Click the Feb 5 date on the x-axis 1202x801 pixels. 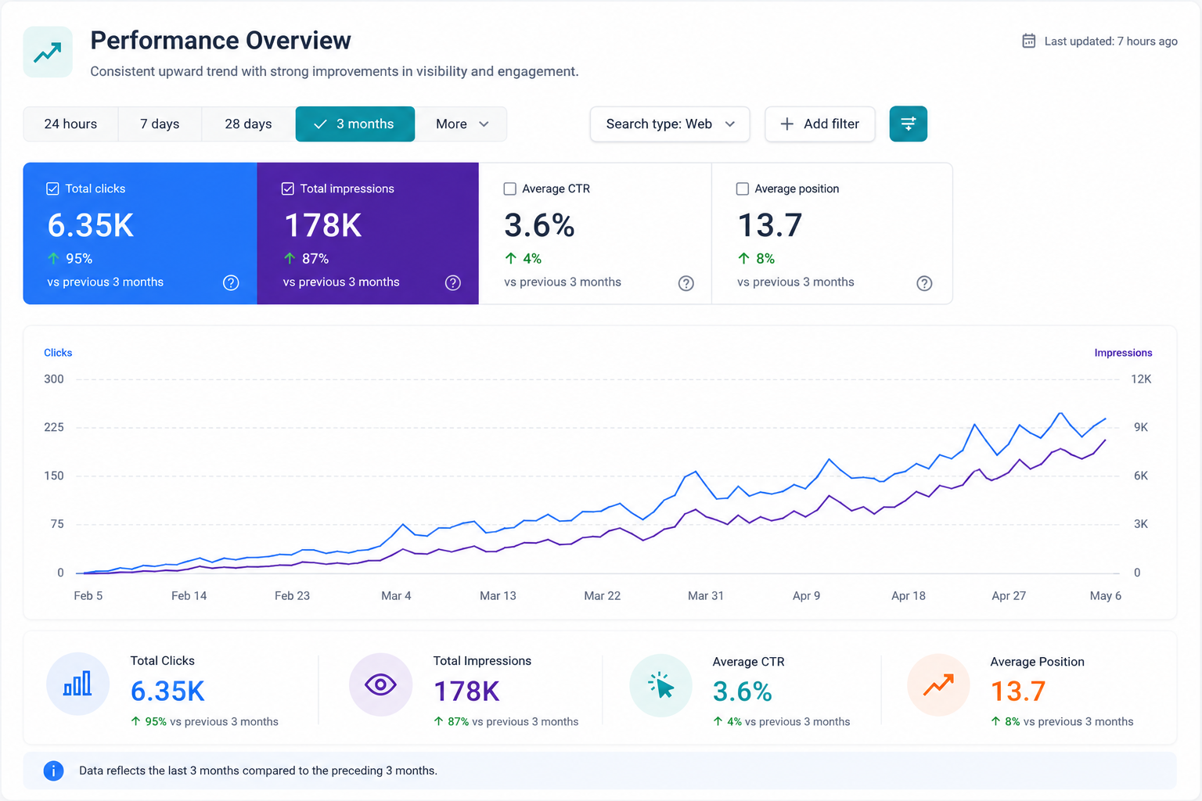pyautogui.click(x=88, y=596)
